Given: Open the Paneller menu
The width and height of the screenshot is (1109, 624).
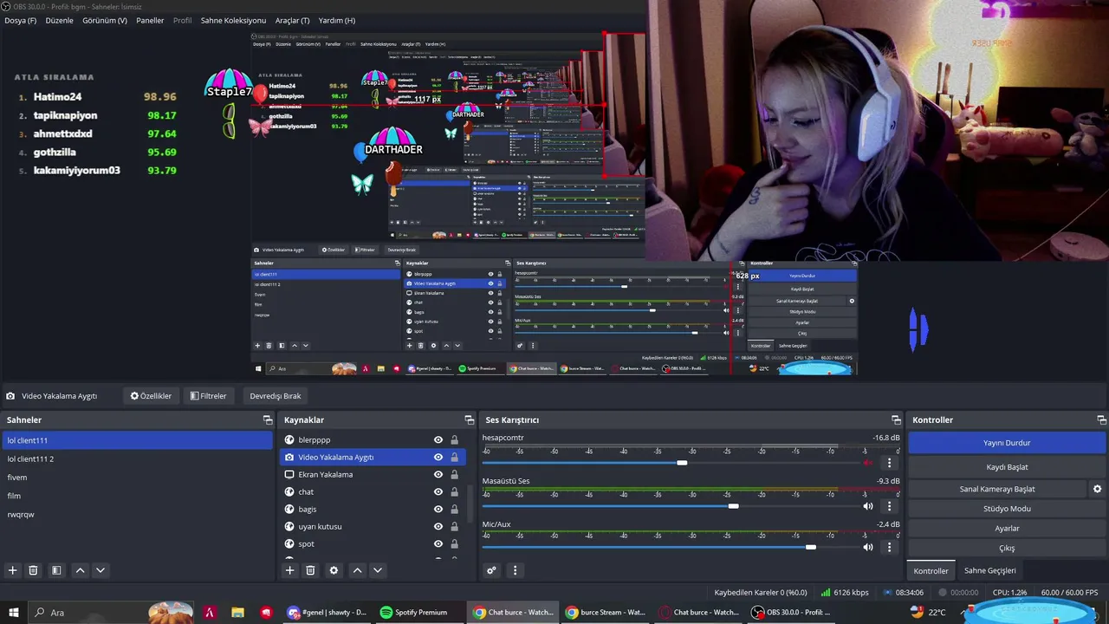Looking at the screenshot, I should point(150,20).
